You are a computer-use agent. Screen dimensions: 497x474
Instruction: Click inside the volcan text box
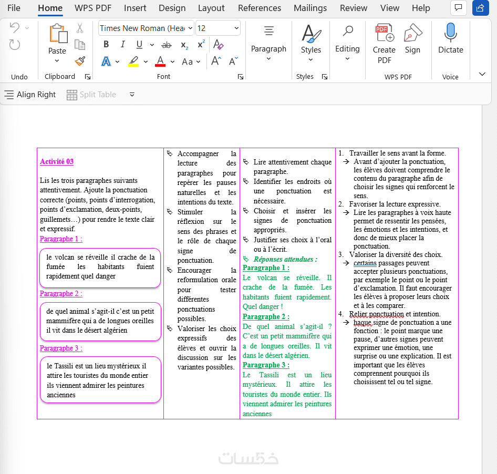pyautogui.click(x=100, y=267)
